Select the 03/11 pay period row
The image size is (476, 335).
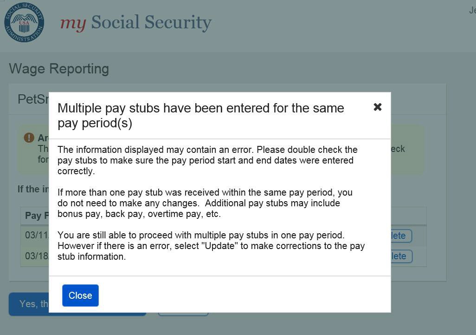(x=34, y=235)
